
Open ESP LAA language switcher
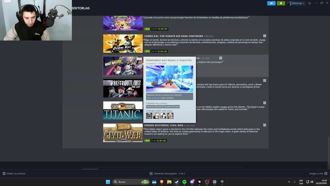[301, 182]
